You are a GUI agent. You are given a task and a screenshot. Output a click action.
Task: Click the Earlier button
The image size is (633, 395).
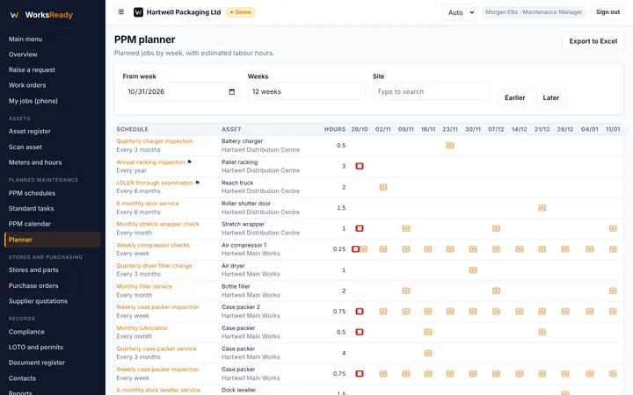[x=514, y=98]
